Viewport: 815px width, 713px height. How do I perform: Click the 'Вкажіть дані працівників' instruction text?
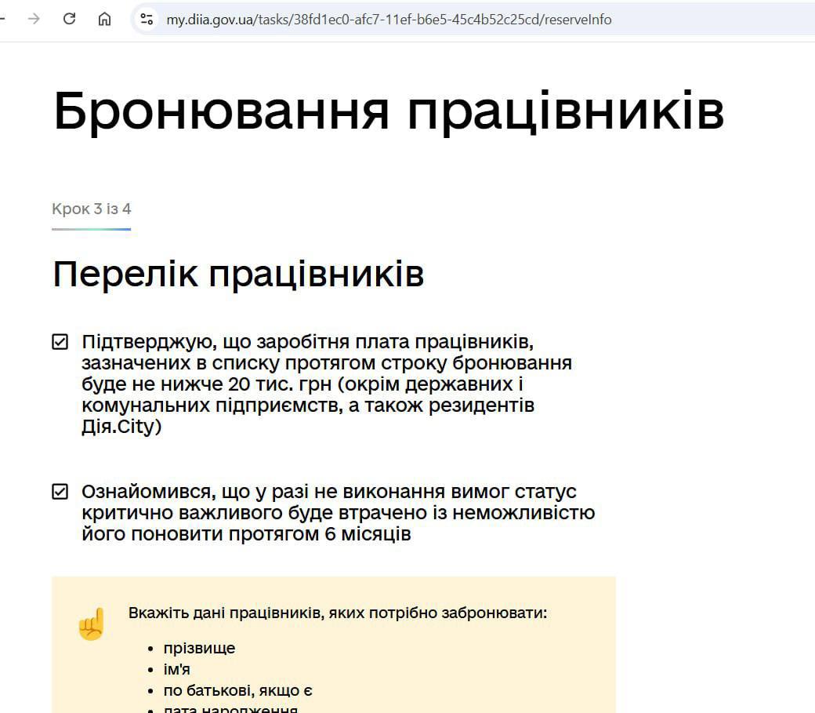(337, 613)
